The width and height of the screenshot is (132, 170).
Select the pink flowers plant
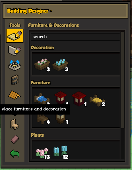[42, 153]
